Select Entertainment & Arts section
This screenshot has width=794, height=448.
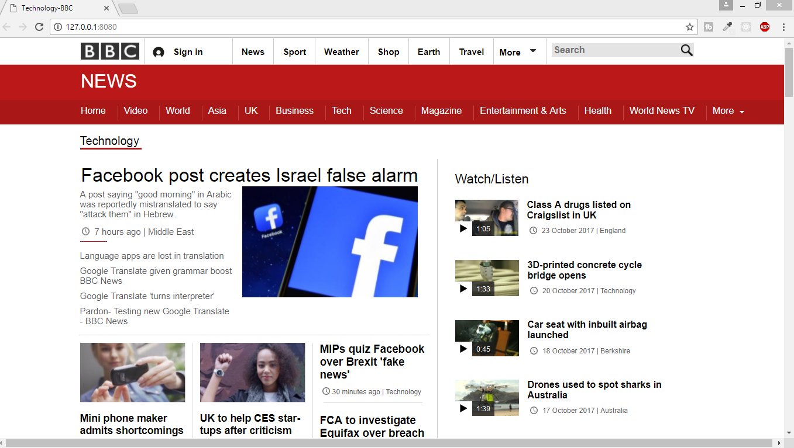[523, 111]
